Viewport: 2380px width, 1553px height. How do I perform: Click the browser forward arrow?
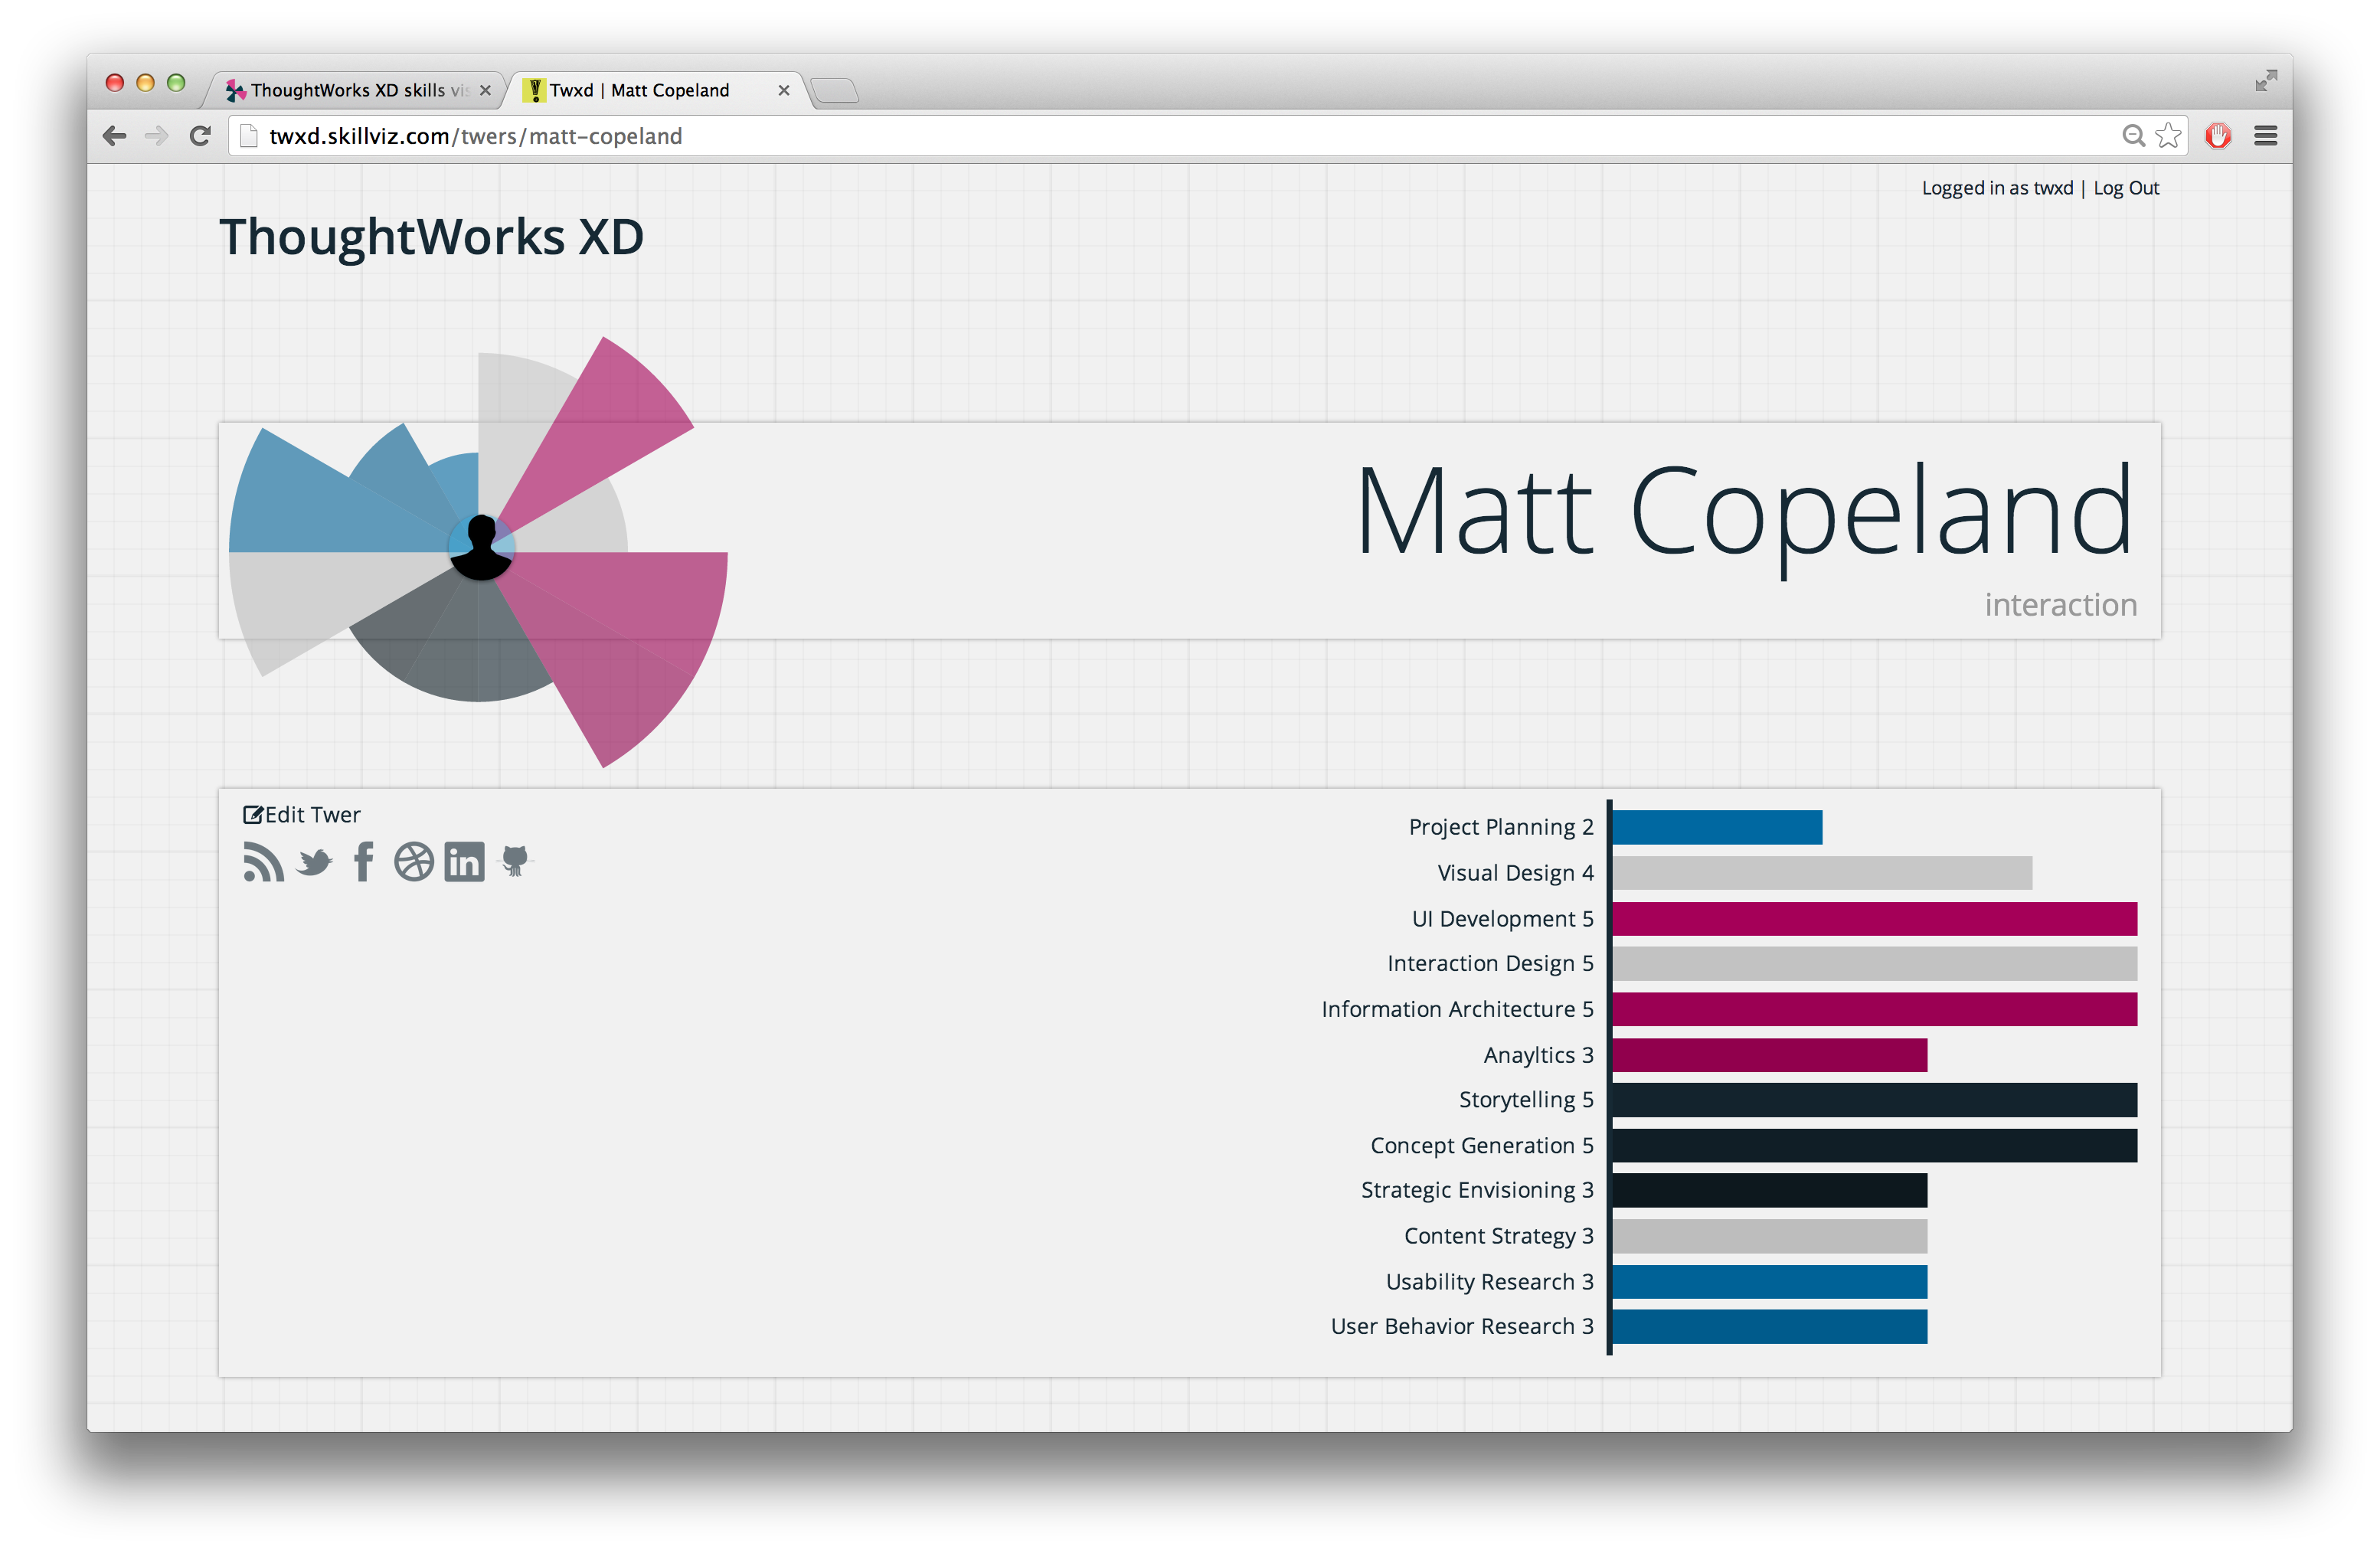coord(156,136)
